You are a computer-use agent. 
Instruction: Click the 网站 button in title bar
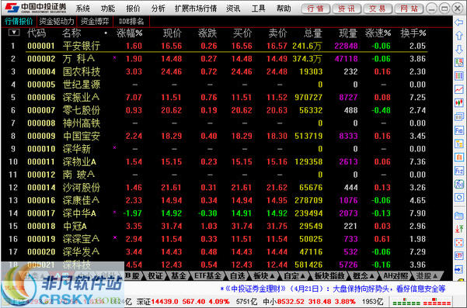[409, 9]
